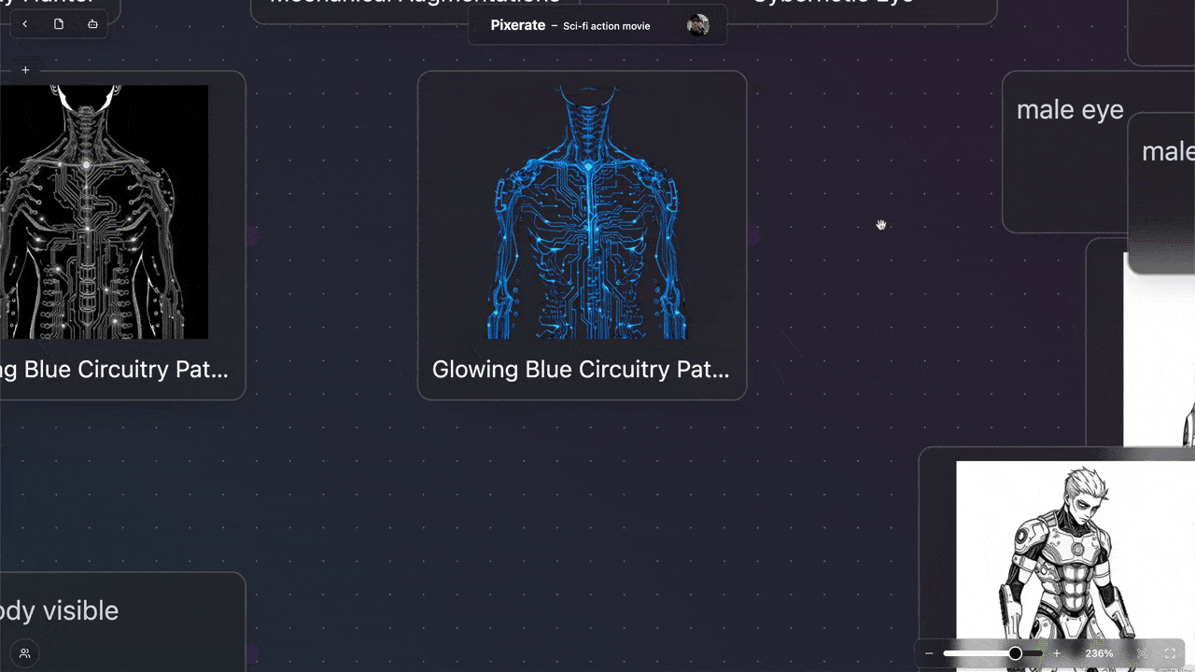Select the 'male eye' card
Image resolution: width=1195 pixels, height=672 pixels.
[1064, 152]
